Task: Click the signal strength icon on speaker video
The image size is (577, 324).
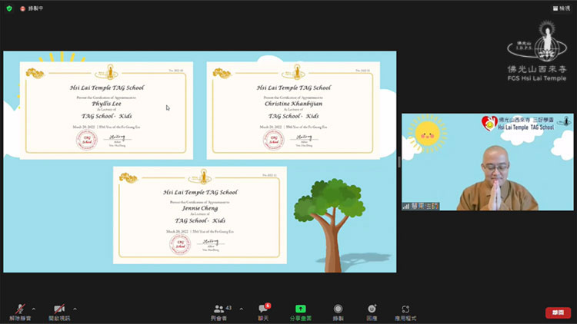Action: coord(406,207)
